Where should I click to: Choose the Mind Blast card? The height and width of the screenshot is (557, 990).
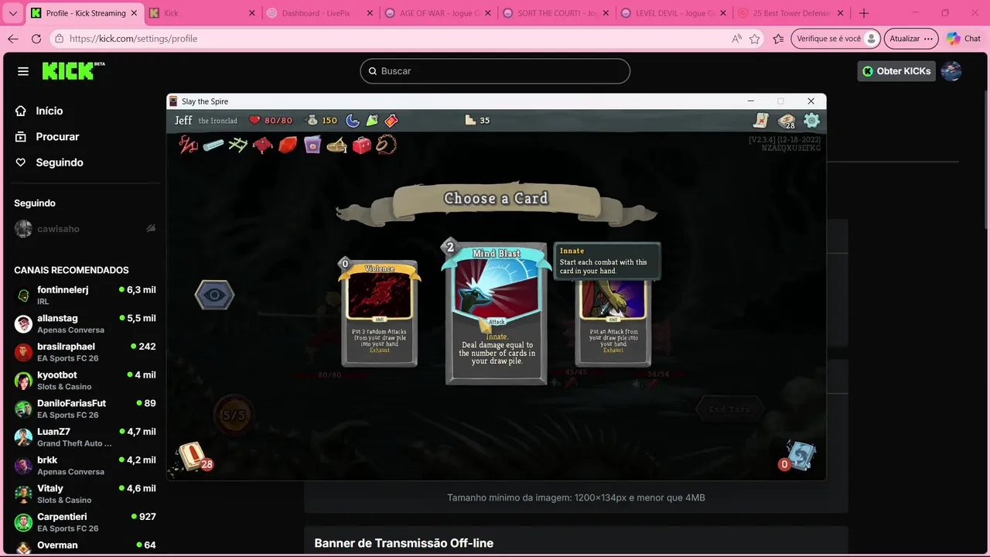[496, 312]
